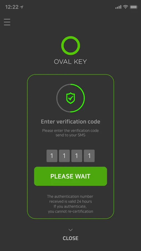Viewport: 141px width, 251px height.
Task: Select the second verification digit box
Action: pos(64,156)
